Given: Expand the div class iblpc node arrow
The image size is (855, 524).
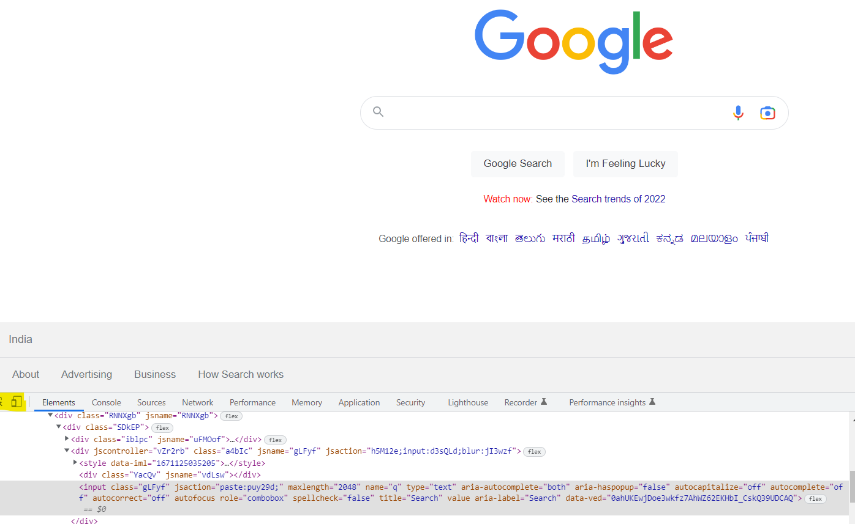Looking at the screenshot, I should point(67,438).
